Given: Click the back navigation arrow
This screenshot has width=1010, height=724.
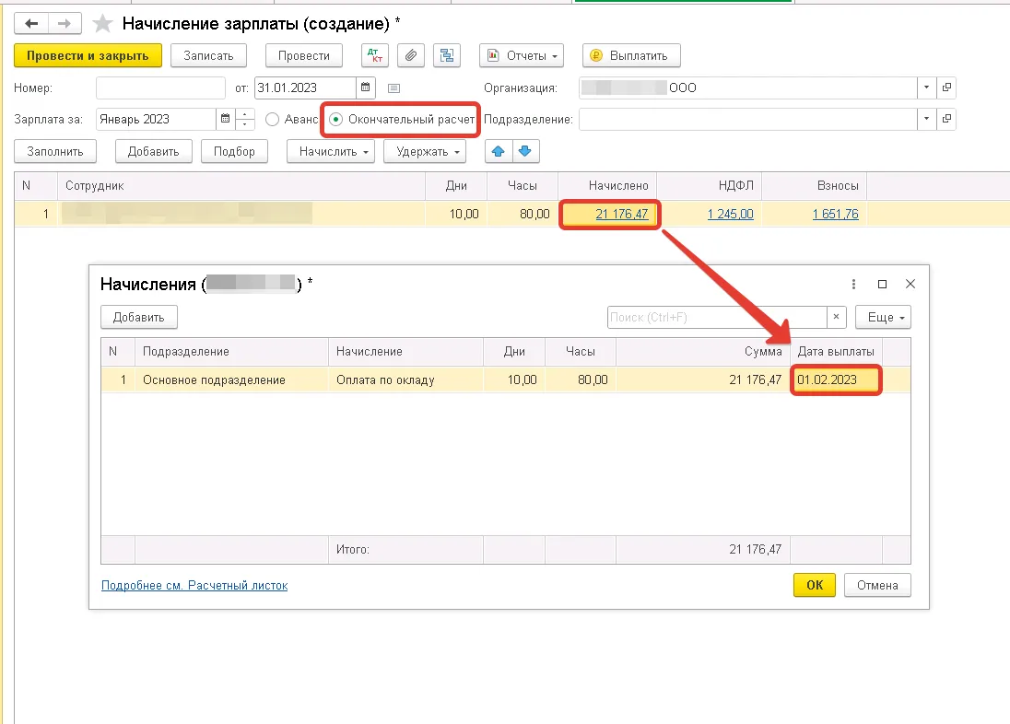Looking at the screenshot, I should (32, 23).
